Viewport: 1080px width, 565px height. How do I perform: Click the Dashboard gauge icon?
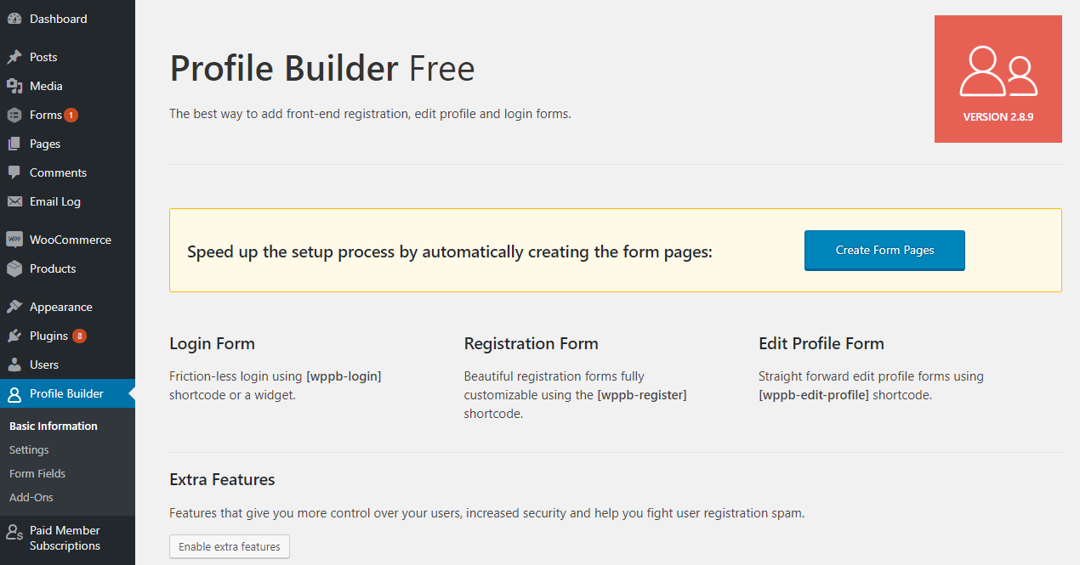pos(14,19)
